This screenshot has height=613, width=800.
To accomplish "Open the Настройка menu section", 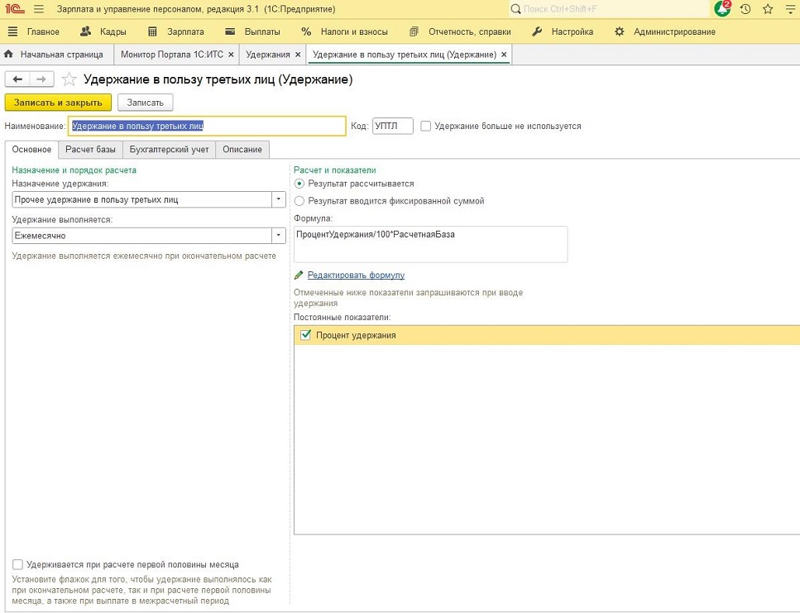I will tap(572, 31).
